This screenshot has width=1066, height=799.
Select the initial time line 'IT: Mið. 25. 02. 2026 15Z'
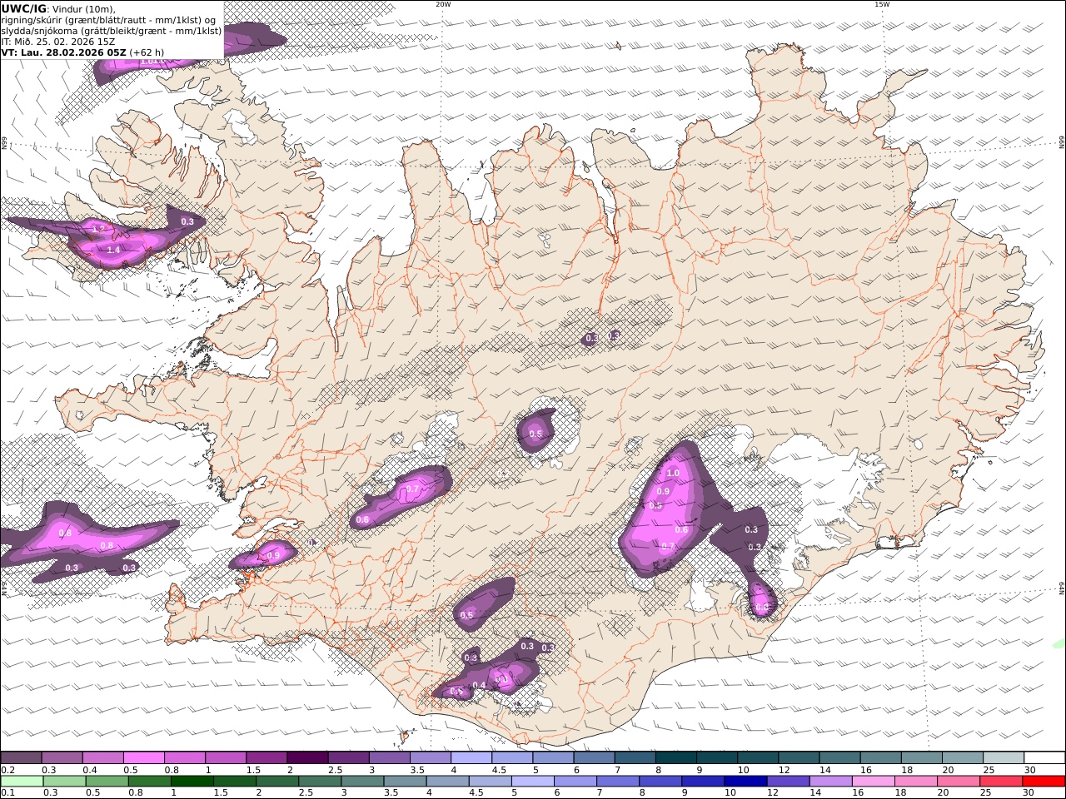[57, 42]
